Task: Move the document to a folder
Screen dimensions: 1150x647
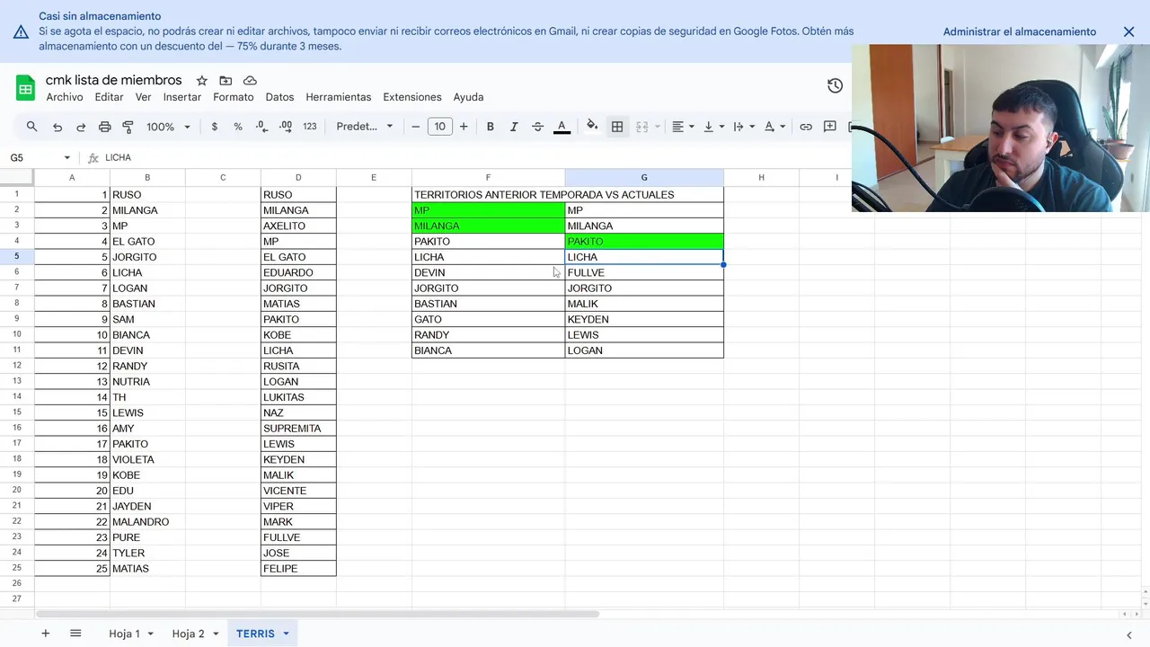Action: (226, 81)
